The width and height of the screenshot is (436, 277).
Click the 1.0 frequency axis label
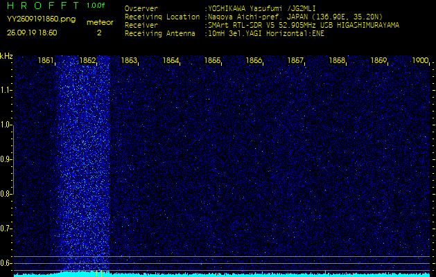click(6, 125)
